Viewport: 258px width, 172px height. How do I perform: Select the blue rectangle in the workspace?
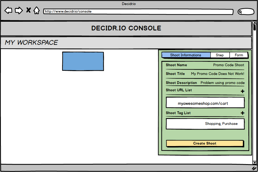coord(83,61)
